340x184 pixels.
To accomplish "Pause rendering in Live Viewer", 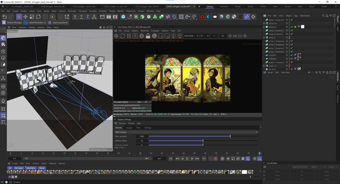I will pyautogui.click(x=129, y=36).
